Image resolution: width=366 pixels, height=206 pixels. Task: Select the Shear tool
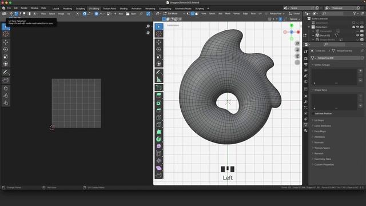159,168
